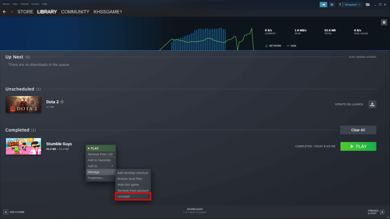Click the Dota 2 thumbnail

click(23, 104)
